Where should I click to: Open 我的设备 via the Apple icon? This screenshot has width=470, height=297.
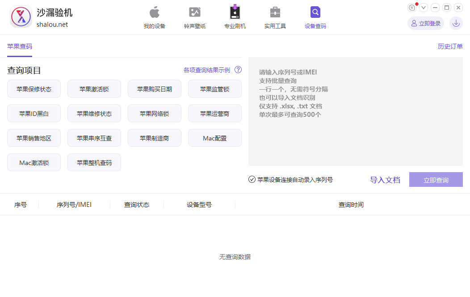point(154,12)
